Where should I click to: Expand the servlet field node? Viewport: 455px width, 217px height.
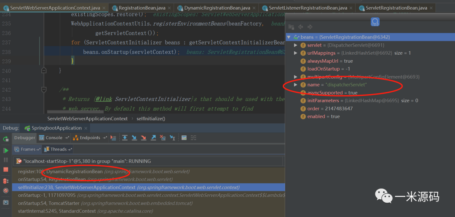tap(296, 45)
